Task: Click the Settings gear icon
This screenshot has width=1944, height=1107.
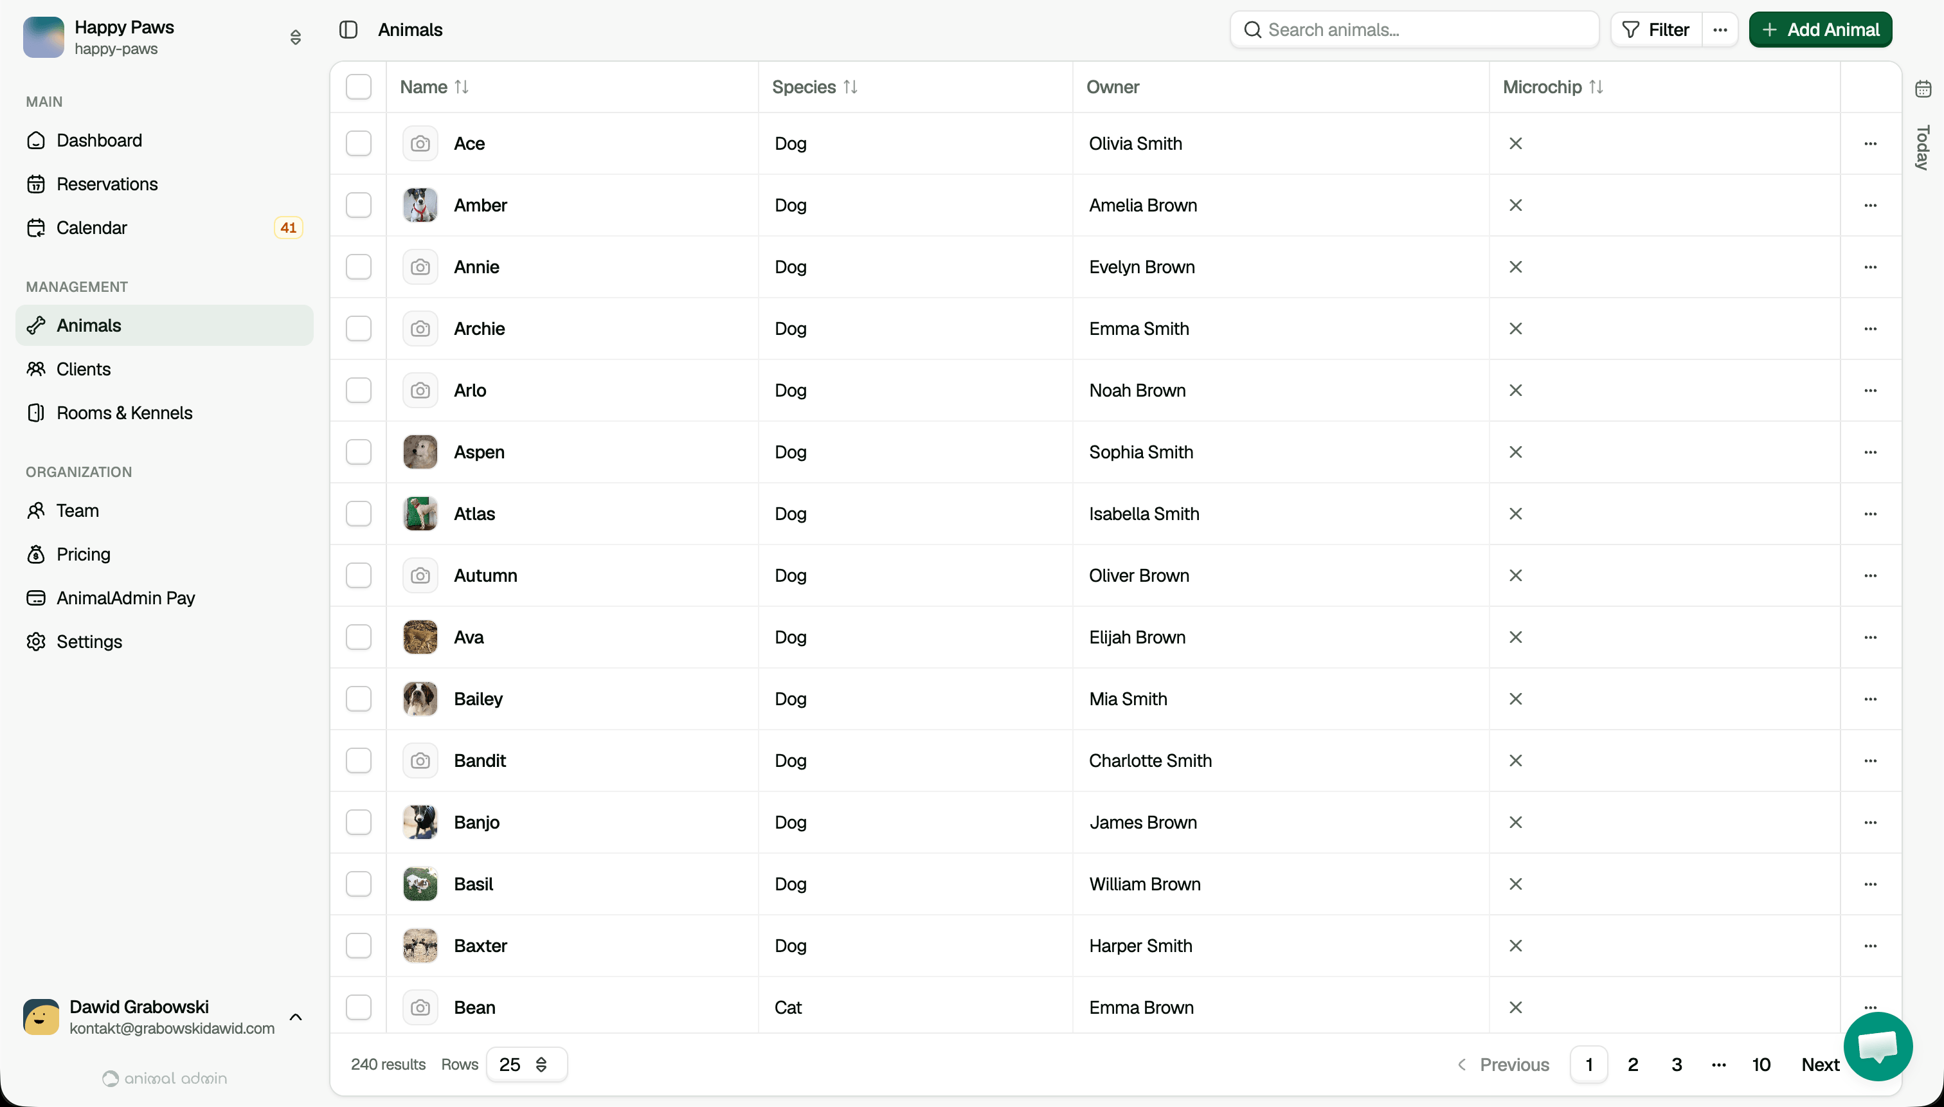Action: [36, 642]
